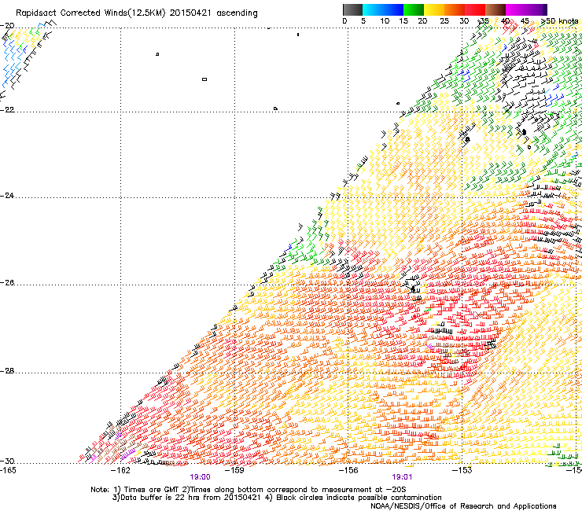Image resolution: width=582 pixels, height=511 pixels.
Task: Click the -30 latitude axis label
Action: tap(7, 461)
